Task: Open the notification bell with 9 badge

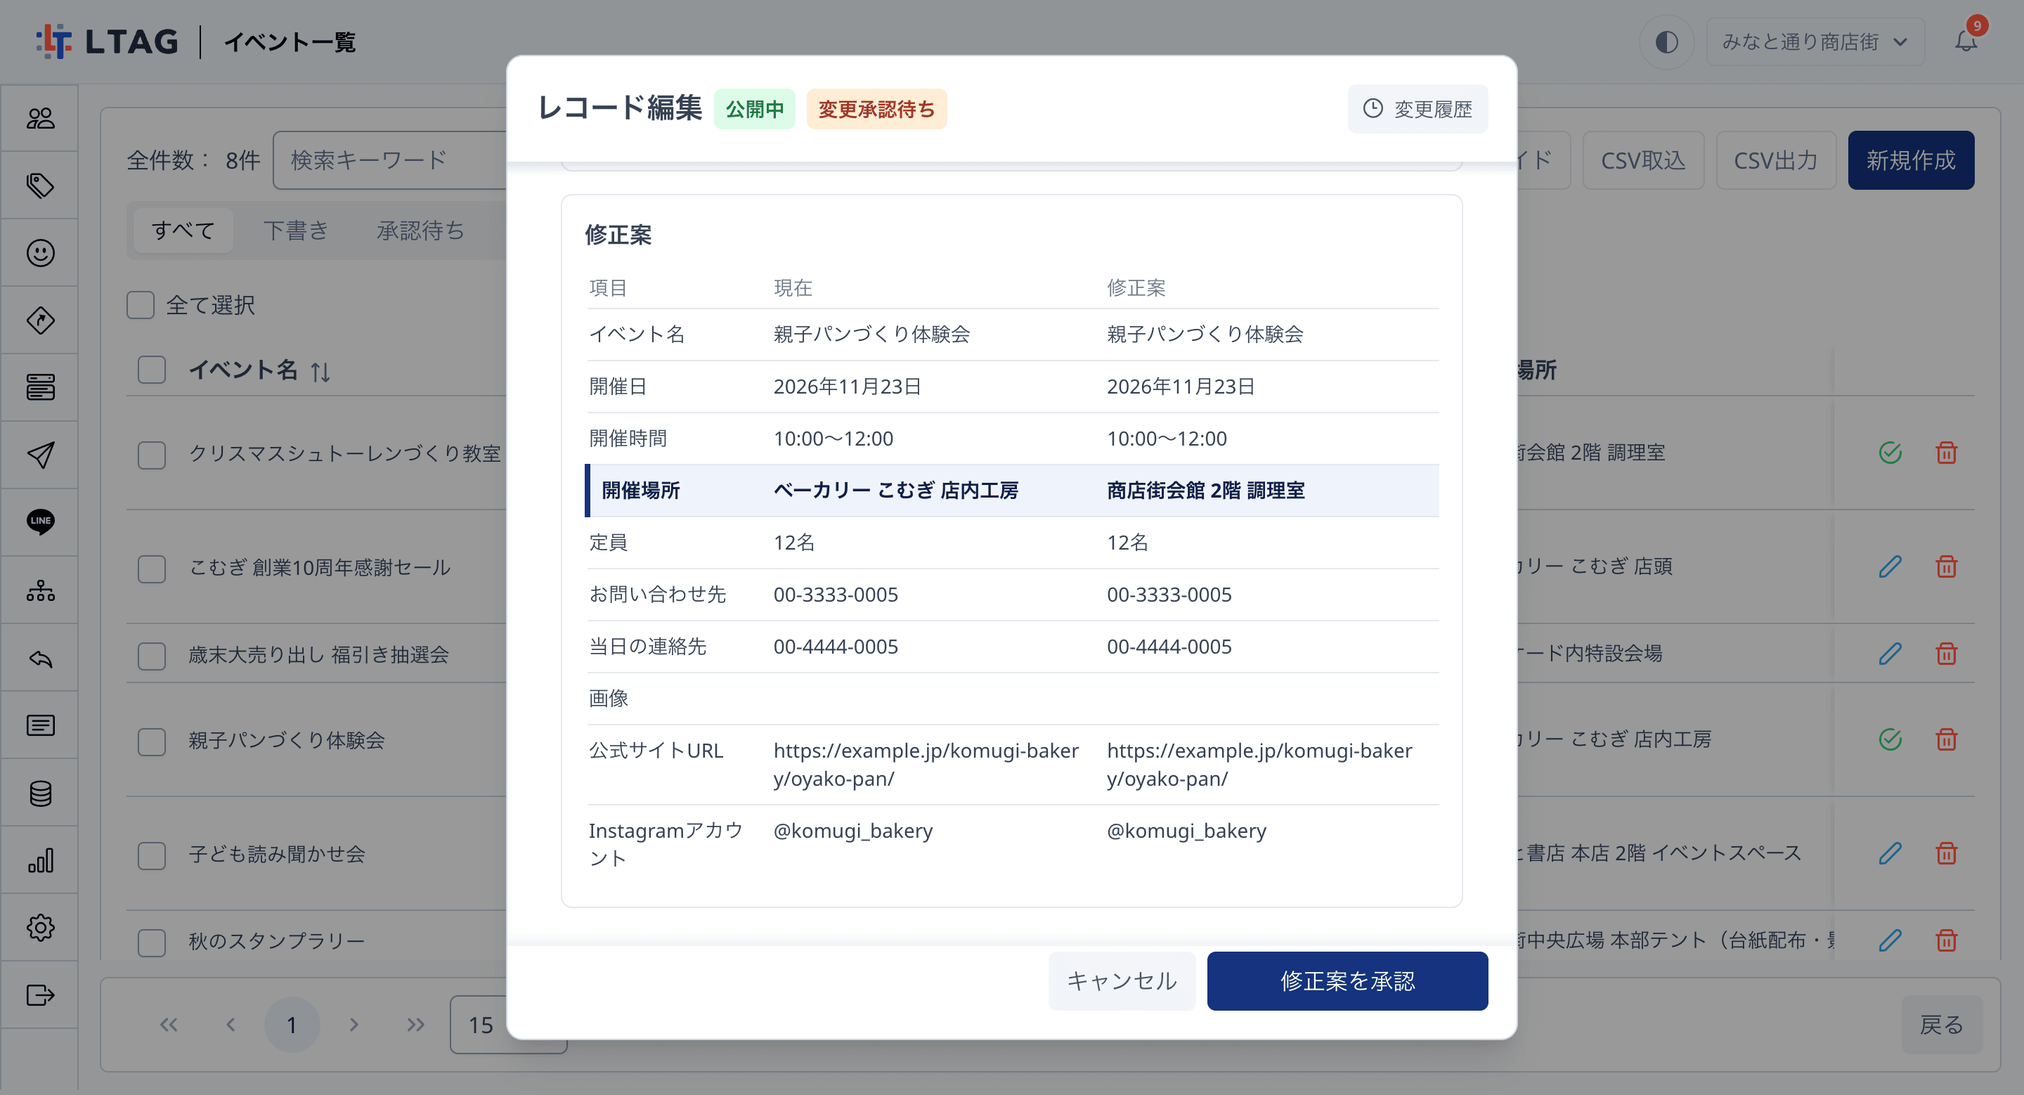Action: pyautogui.click(x=1966, y=41)
